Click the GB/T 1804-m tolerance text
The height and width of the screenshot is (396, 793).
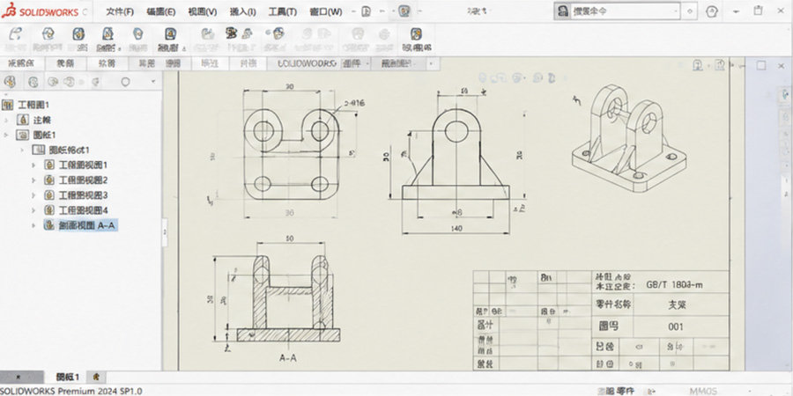(675, 285)
